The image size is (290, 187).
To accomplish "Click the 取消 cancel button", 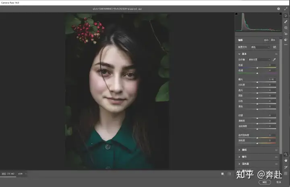I will tap(279, 182).
